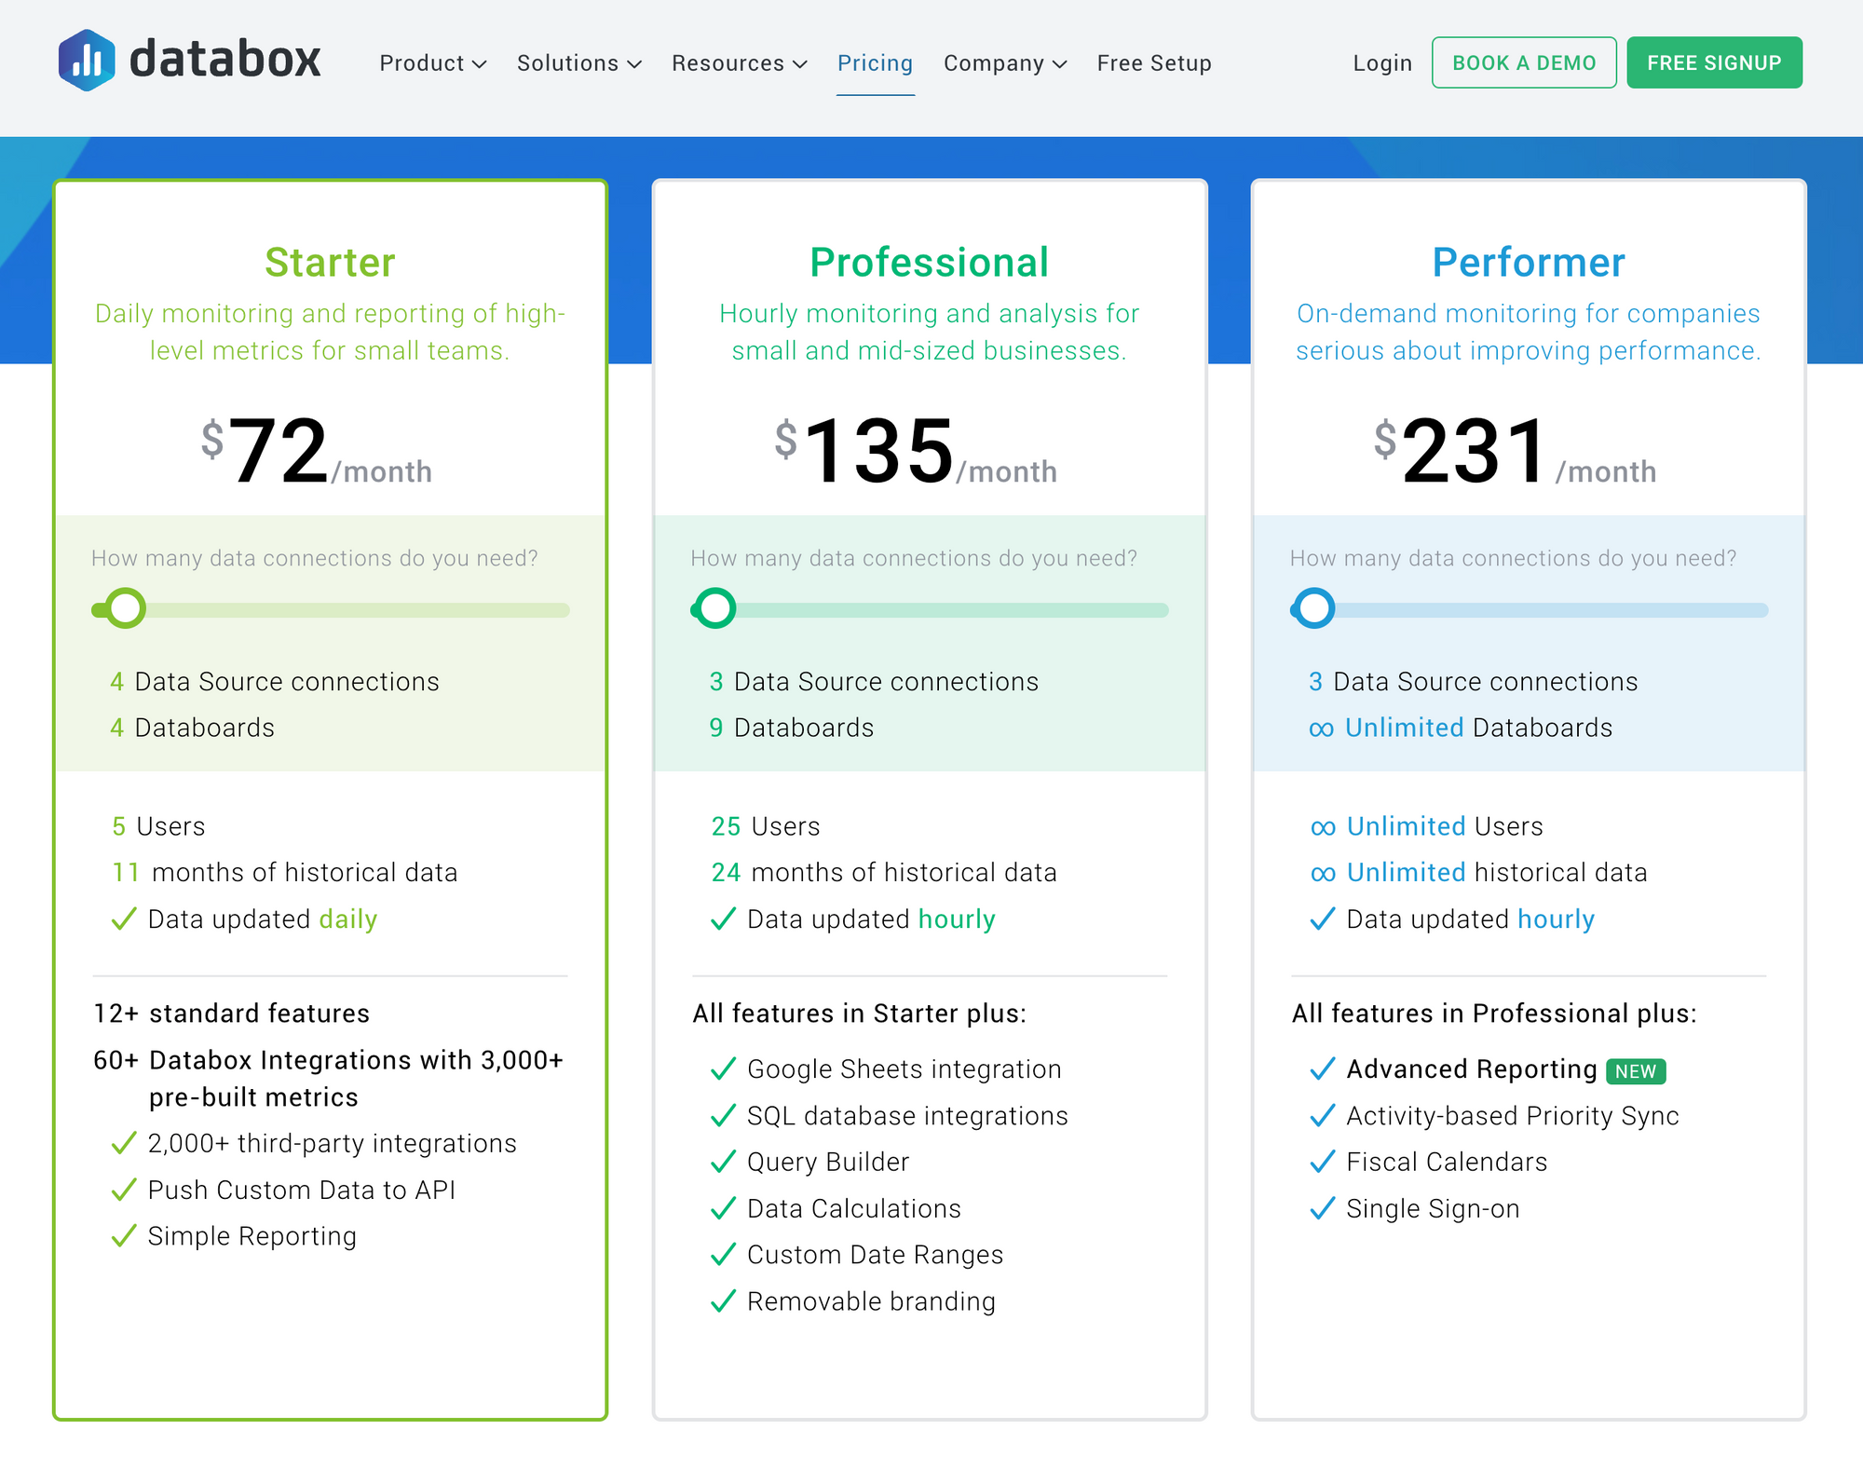Click '4 Data Source connections' in Starter

click(275, 682)
